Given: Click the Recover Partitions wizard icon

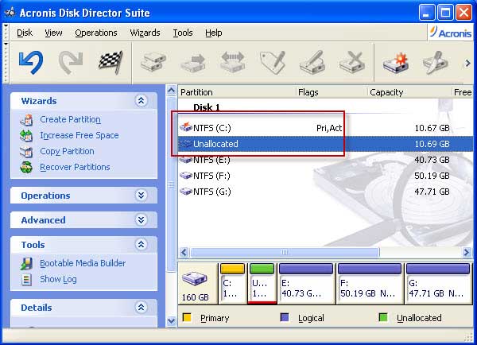Looking at the screenshot, I should [26, 167].
